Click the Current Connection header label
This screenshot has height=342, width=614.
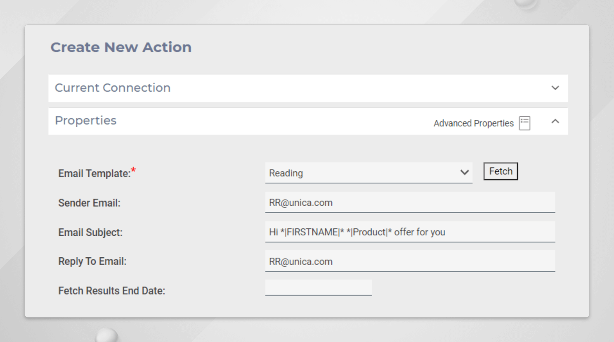coord(112,88)
